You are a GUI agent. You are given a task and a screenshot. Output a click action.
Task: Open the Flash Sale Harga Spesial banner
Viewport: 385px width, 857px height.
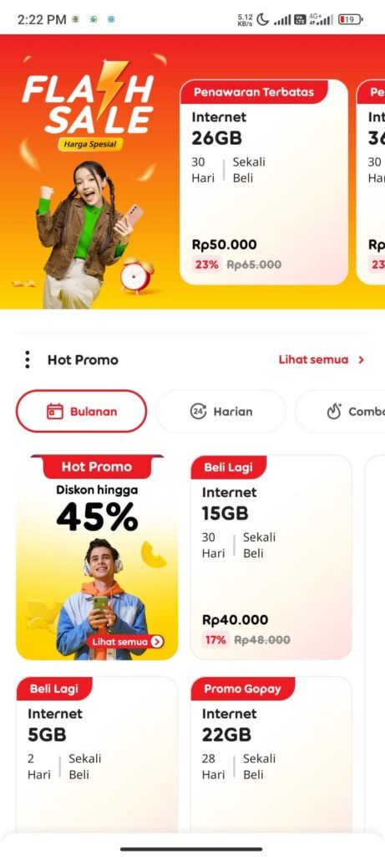89,172
